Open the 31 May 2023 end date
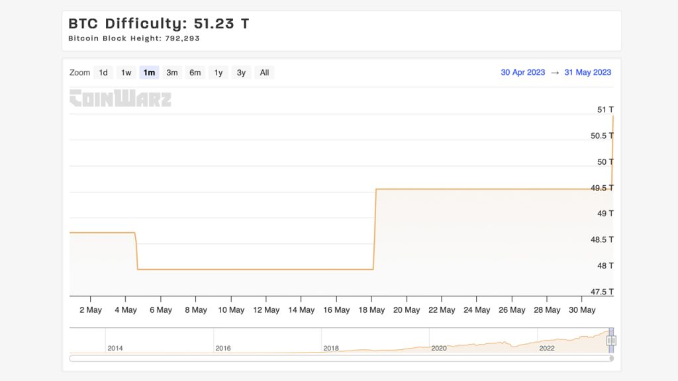 pyautogui.click(x=587, y=72)
